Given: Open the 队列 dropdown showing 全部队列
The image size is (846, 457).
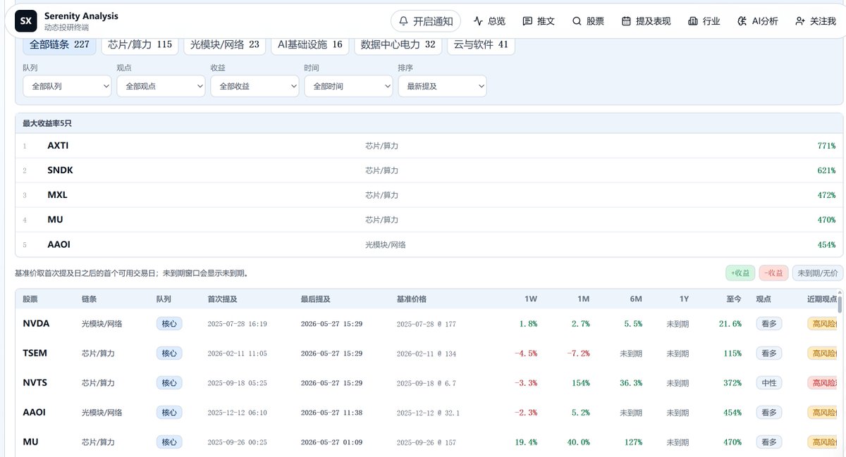Looking at the screenshot, I should [67, 86].
